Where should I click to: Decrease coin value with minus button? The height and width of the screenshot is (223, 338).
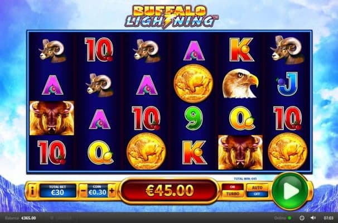[x=83, y=191]
